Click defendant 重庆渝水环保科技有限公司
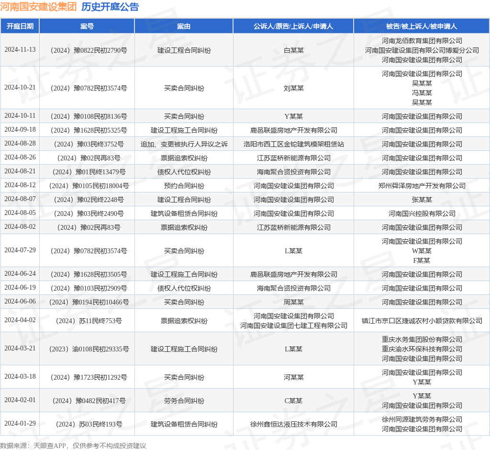This screenshot has height=450, width=490. click(x=422, y=349)
